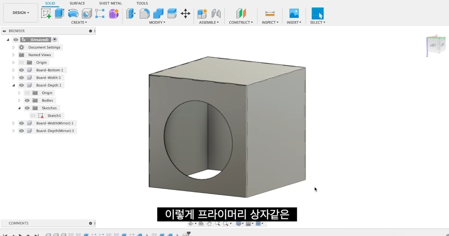Hide the Board-Width:1 component
The image size is (449, 236).
tap(21, 78)
